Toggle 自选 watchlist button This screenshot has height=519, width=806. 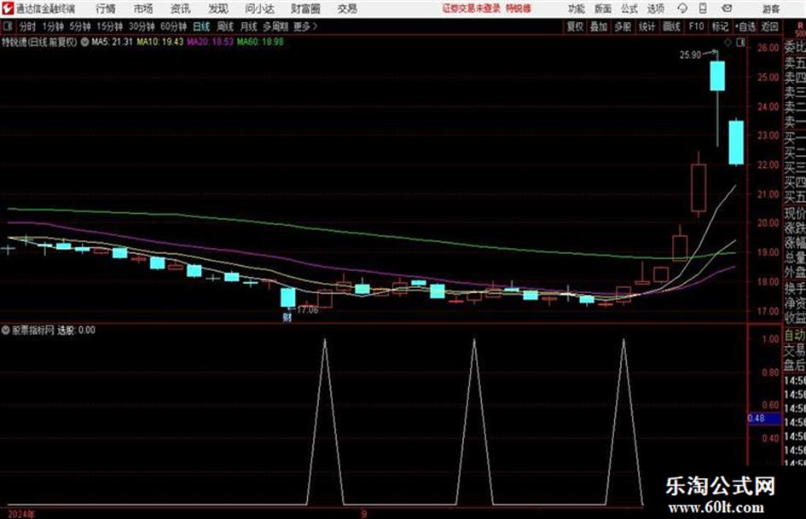pos(745,26)
